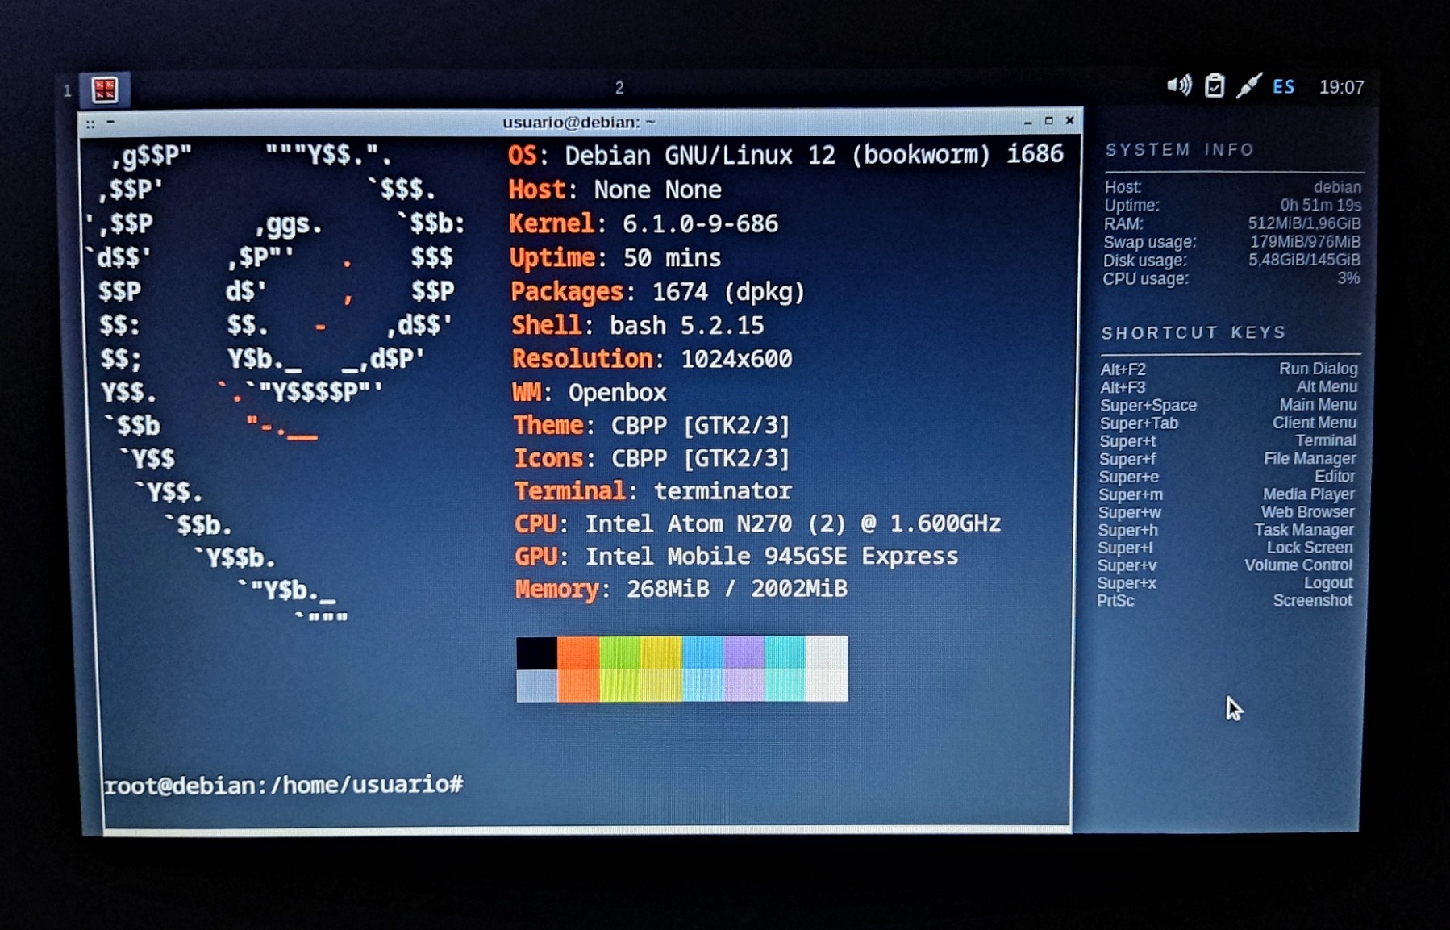Click the 'File Manager' shortcut entry

tap(1310, 458)
